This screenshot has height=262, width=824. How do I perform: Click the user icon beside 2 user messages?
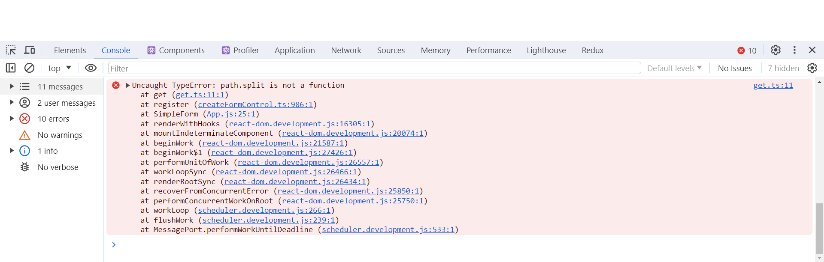[x=25, y=103]
